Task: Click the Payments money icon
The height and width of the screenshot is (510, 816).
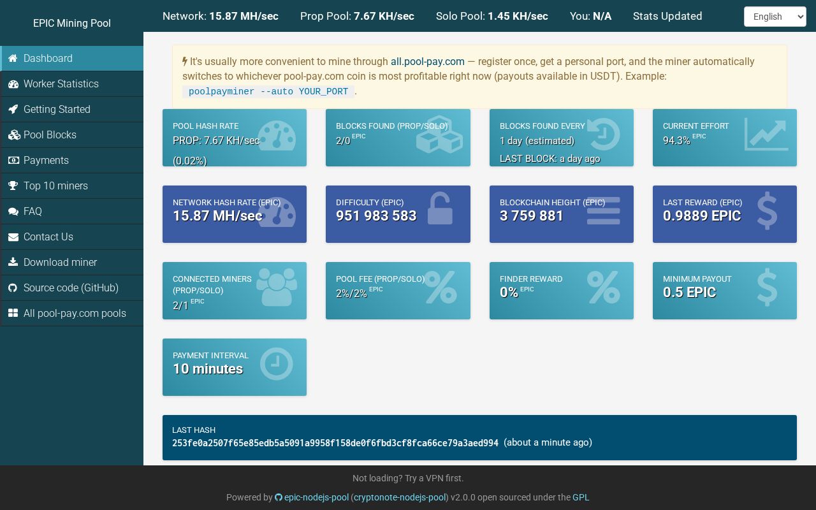Action: point(13,161)
